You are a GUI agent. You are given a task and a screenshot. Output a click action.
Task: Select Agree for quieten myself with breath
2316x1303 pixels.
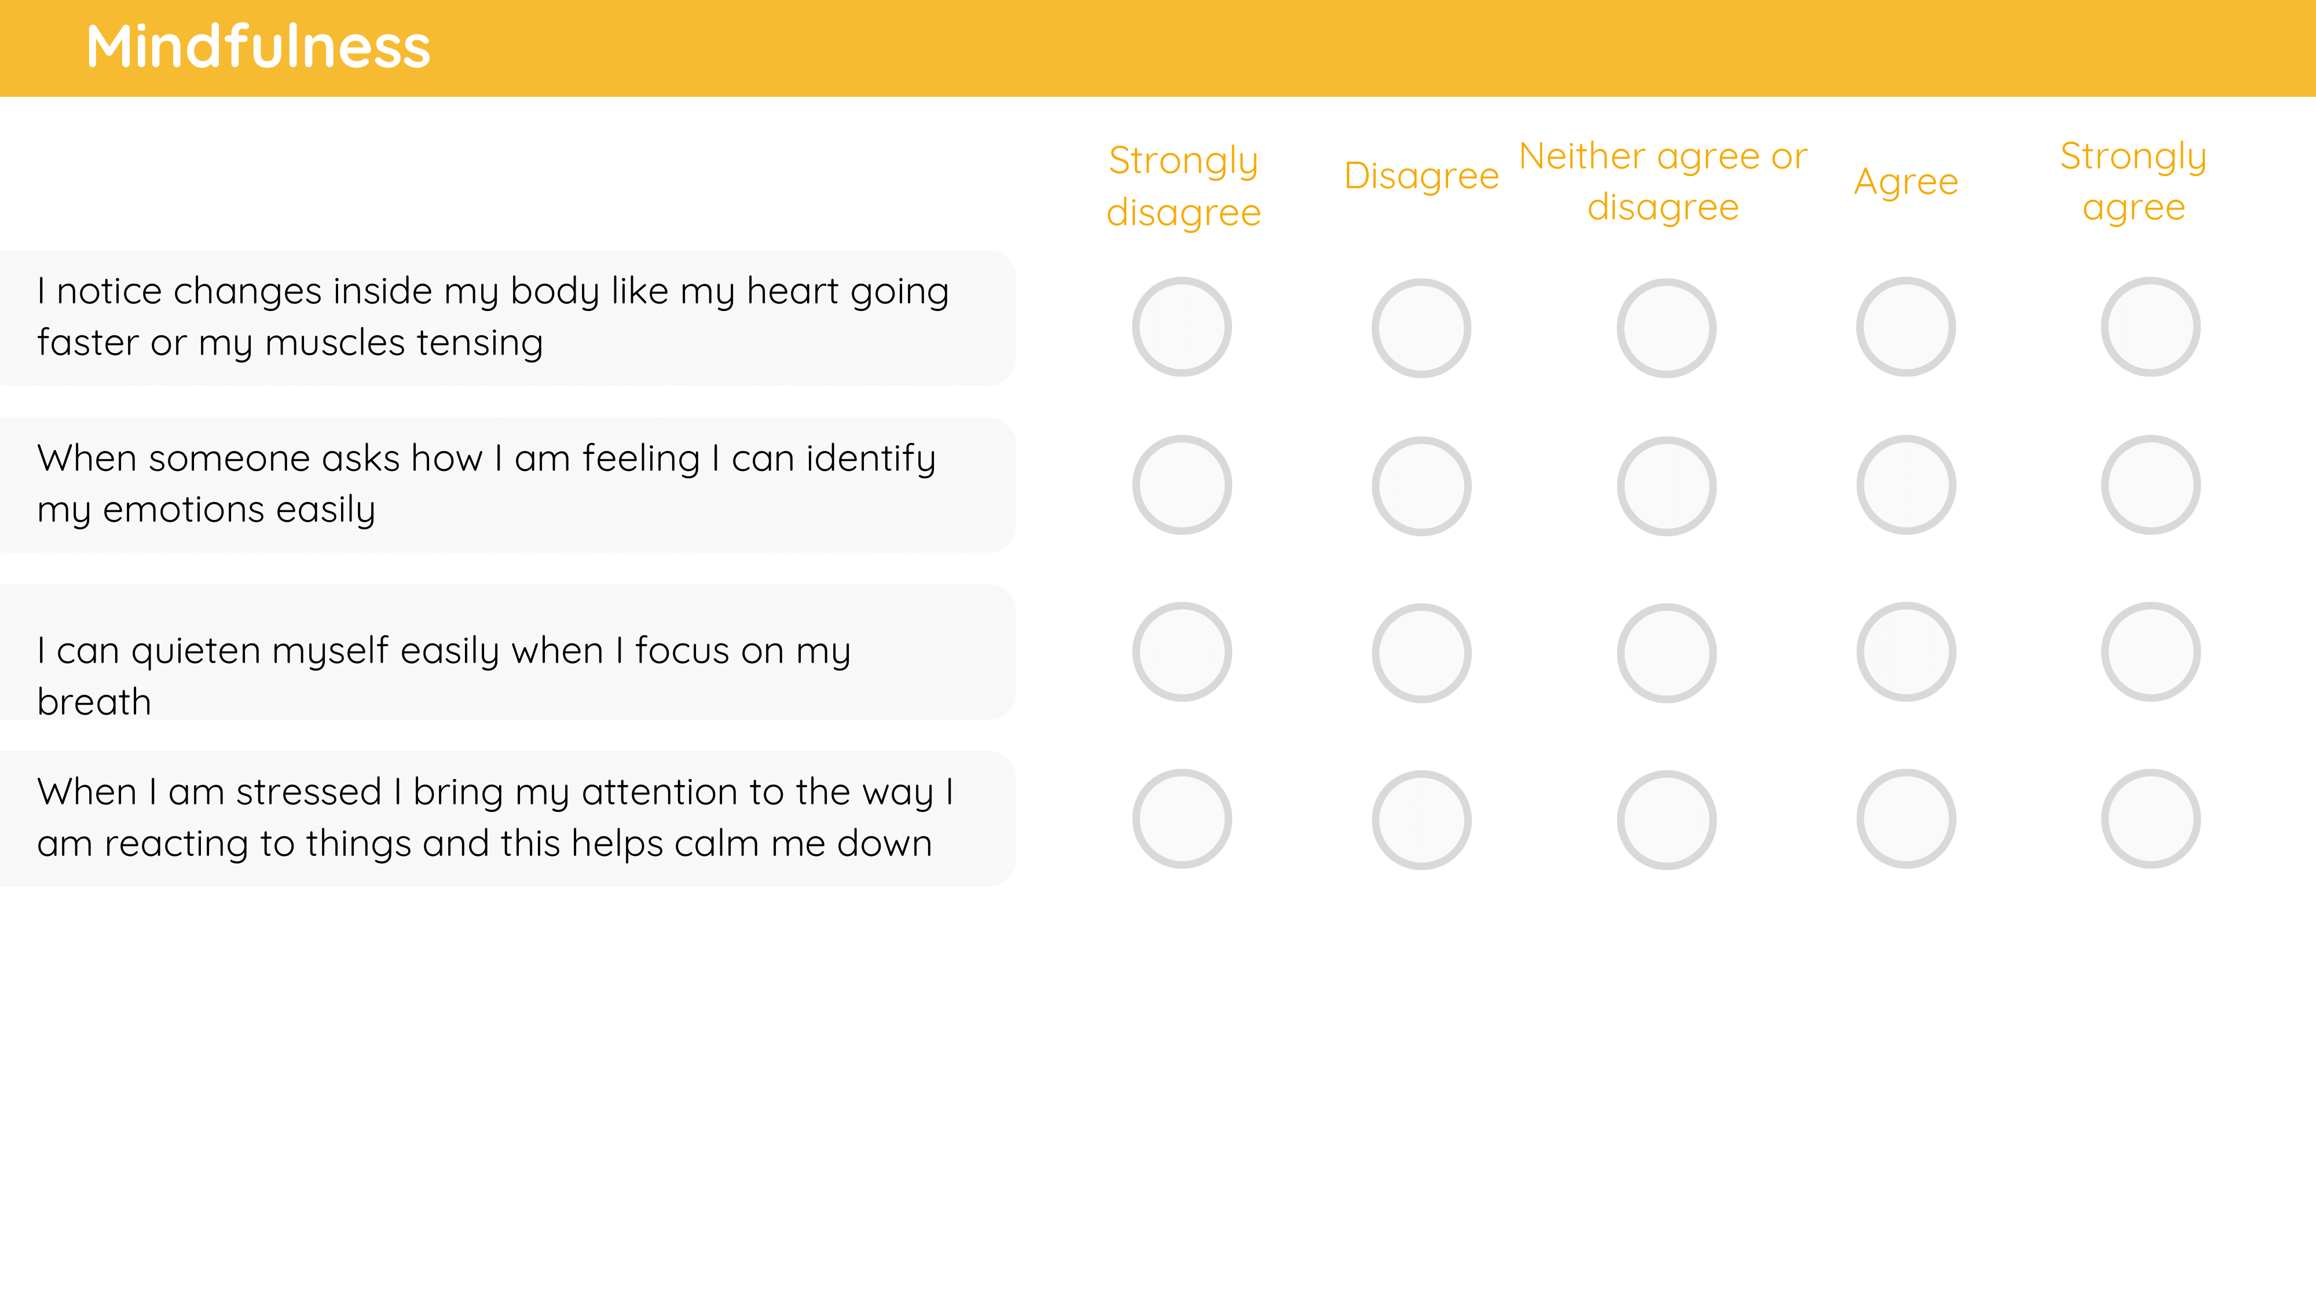coord(1905,652)
